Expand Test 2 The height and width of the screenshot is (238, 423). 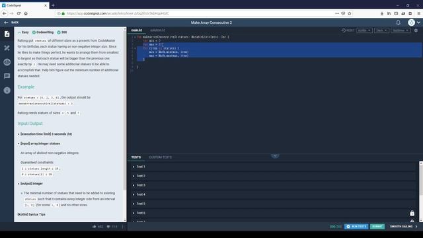click(273, 176)
